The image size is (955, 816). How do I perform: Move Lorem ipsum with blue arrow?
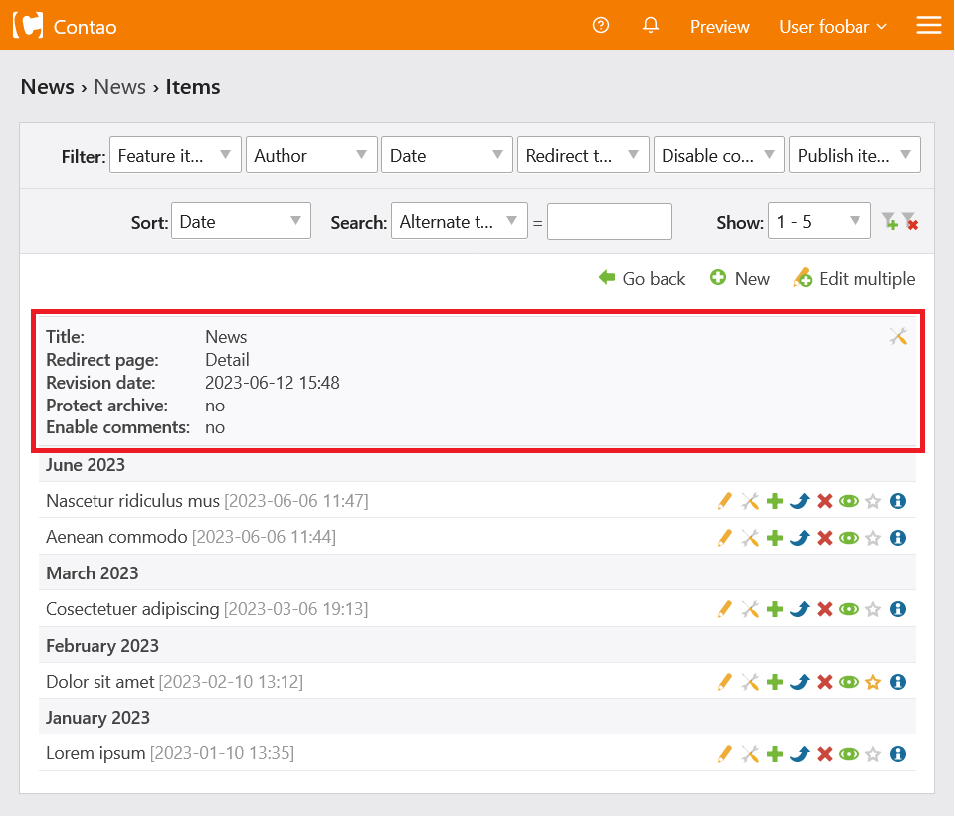(799, 754)
